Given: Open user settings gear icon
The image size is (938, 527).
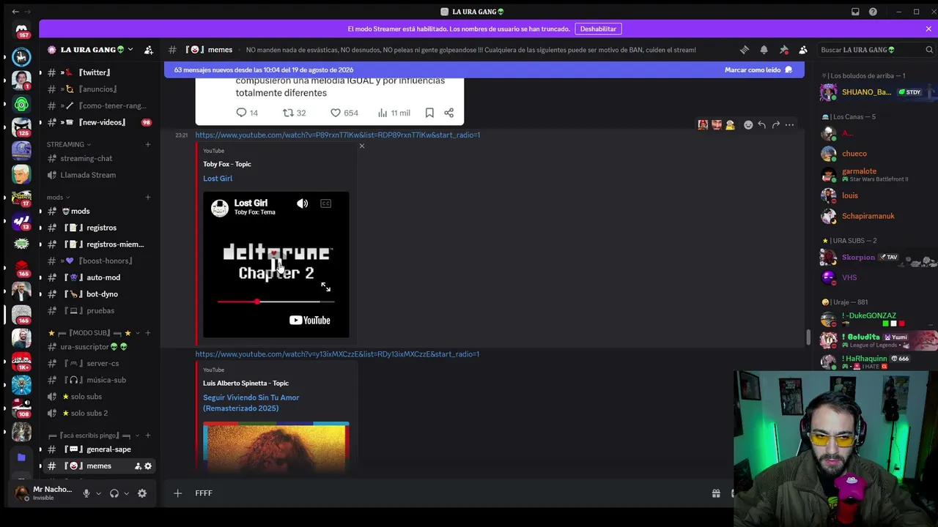Looking at the screenshot, I should pyautogui.click(x=142, y=493).
